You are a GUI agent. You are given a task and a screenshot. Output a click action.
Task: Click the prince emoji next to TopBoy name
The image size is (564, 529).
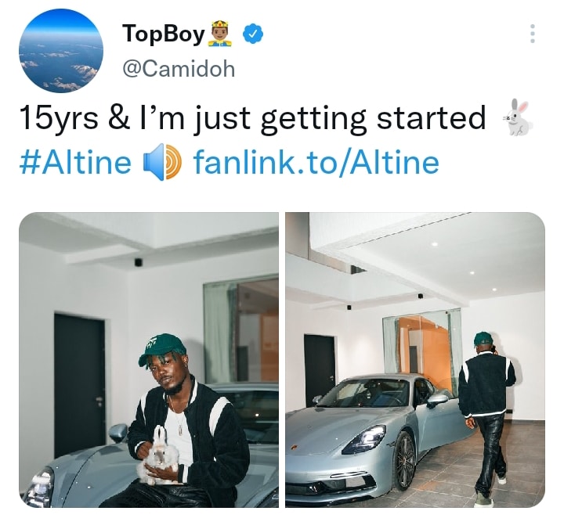pos(219,34)
